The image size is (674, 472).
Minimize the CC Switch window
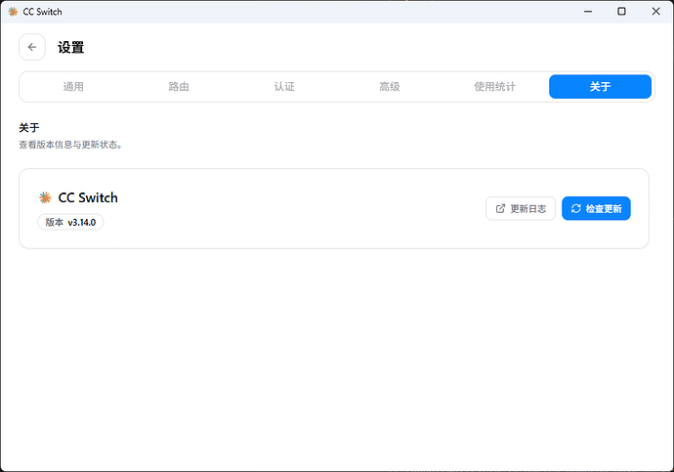(588, 12)
